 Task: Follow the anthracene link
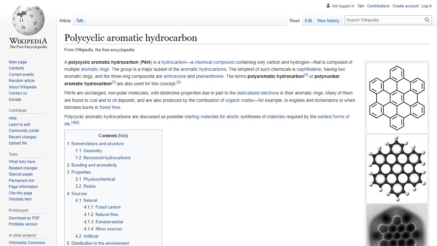[x=175, y=76]
